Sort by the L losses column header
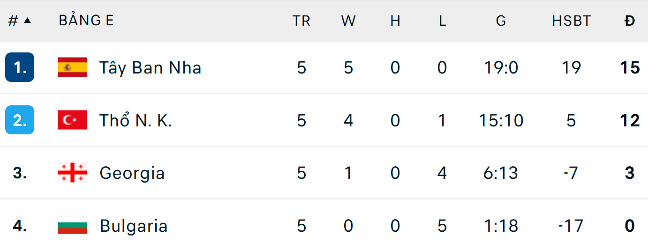 tap(442, 21)
